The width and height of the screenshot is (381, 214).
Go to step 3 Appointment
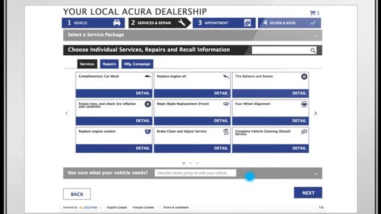224,23
